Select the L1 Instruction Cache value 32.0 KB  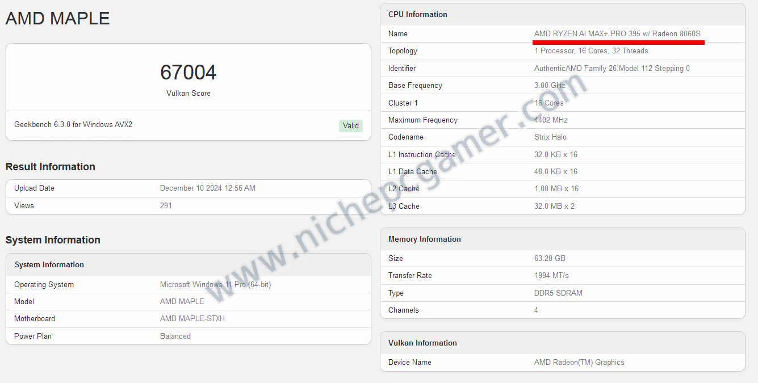[556, 154]
